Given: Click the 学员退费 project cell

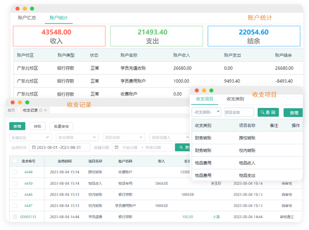Looking at the screenshot, I should (95, 217).
